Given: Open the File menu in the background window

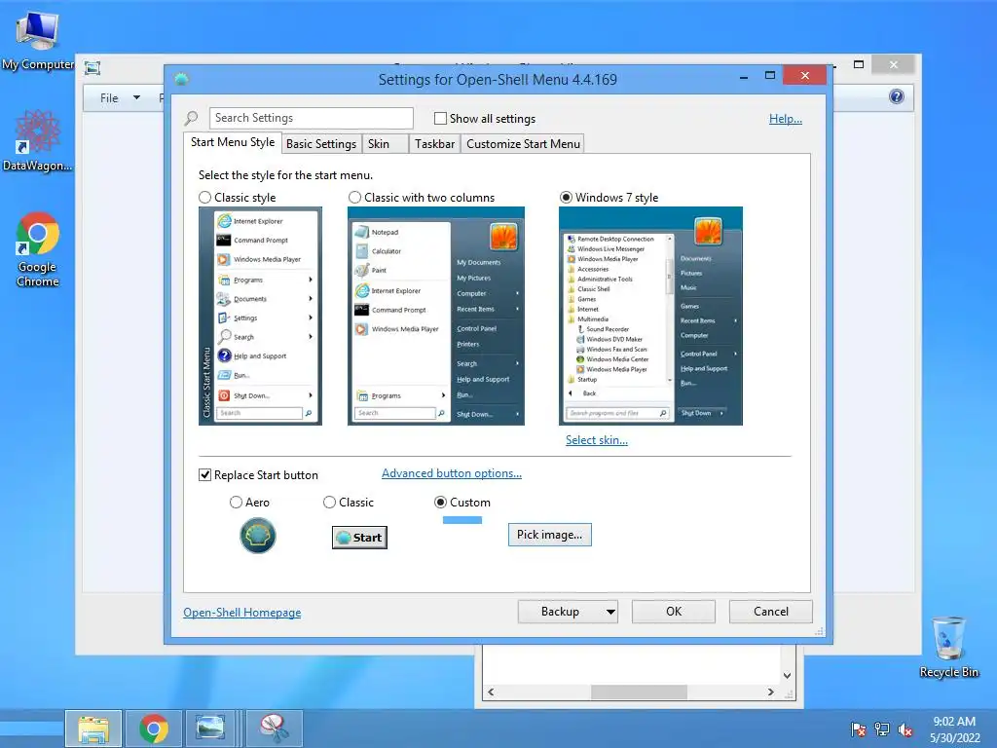Looking at the screenshot, I should 109,98.
